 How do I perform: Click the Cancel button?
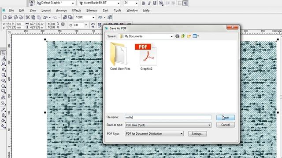pos(226,125)
